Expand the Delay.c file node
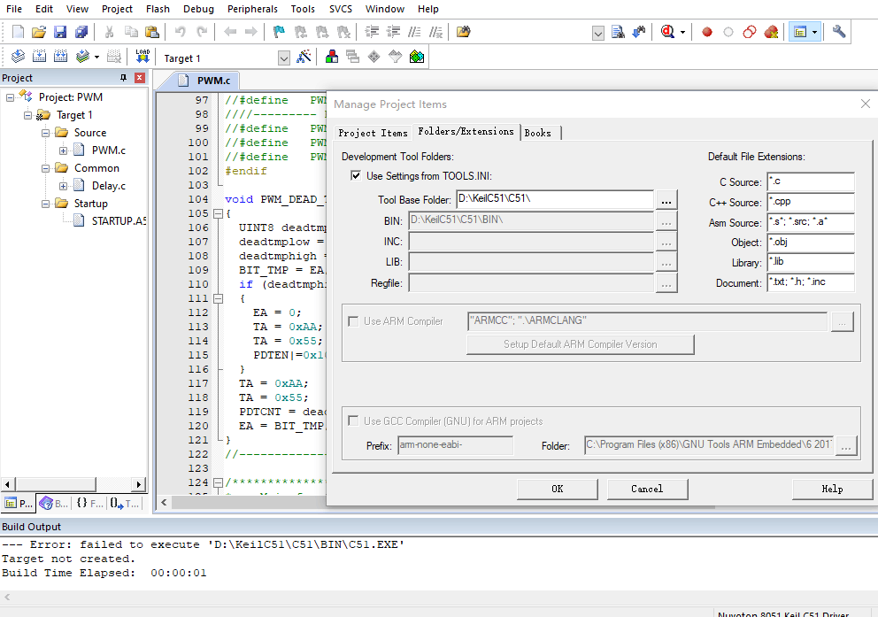878x617 pixels. [63, 186]
